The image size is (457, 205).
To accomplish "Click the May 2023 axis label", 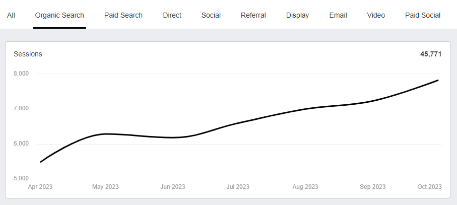I will pos(105,187).
